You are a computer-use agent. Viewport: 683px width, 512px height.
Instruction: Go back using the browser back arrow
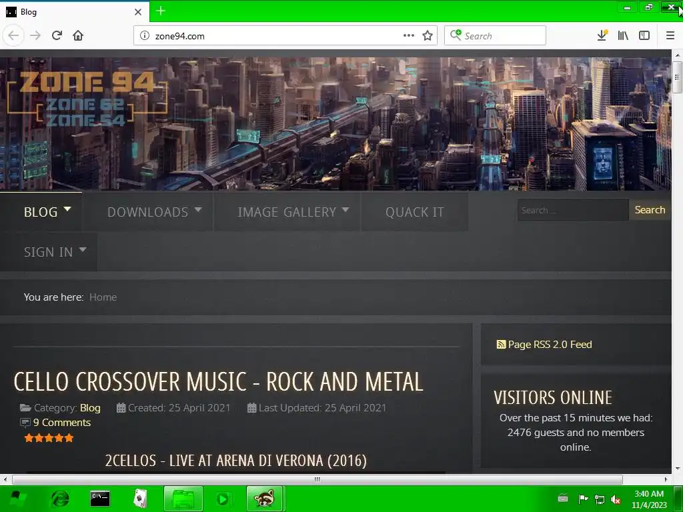pos(13,36)
